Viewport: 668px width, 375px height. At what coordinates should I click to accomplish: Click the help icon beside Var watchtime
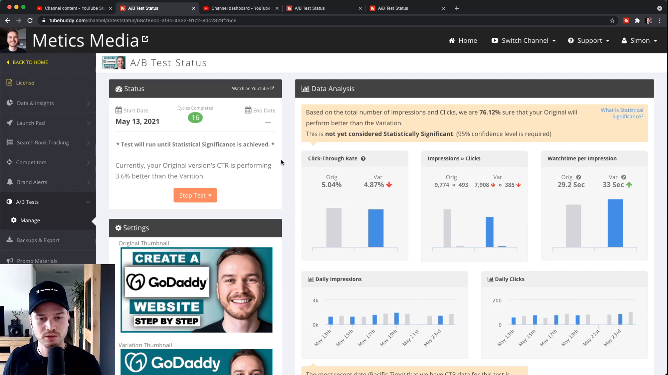(624, 177)
